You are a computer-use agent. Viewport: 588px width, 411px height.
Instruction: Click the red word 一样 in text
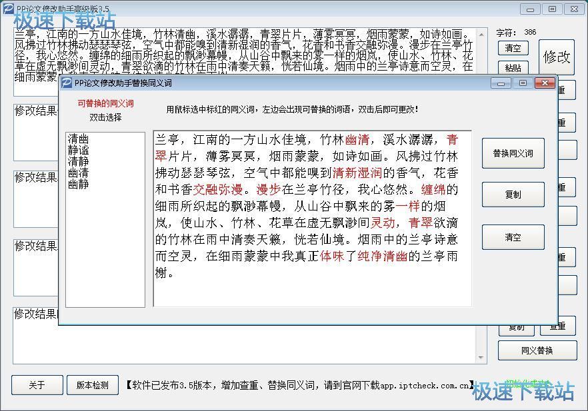pyautogui.click(x=408, y=206)
